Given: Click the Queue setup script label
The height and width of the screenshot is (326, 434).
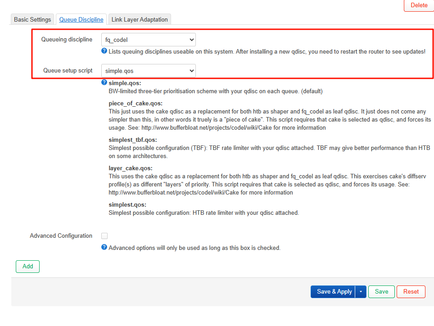Looking at the screenshot, I should point(68,71).
